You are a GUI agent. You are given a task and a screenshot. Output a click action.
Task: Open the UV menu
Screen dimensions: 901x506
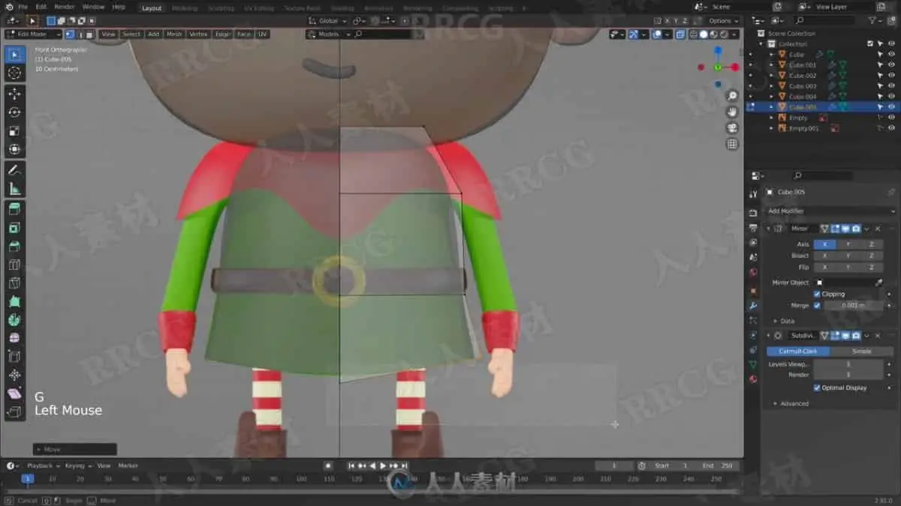point(263,34)
